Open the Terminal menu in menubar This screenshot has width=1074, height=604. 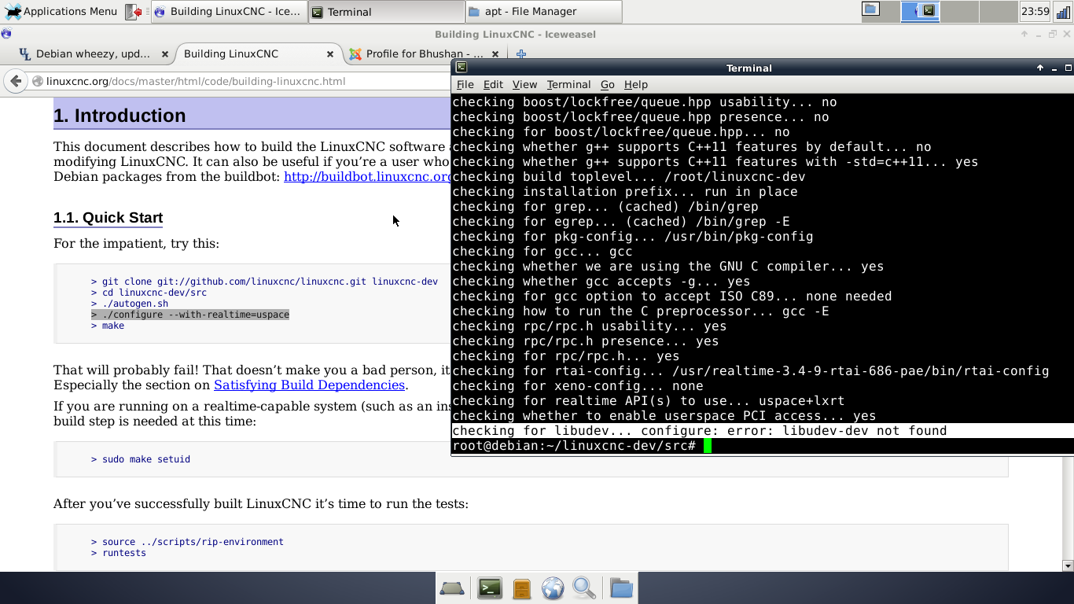coord(568,84)
